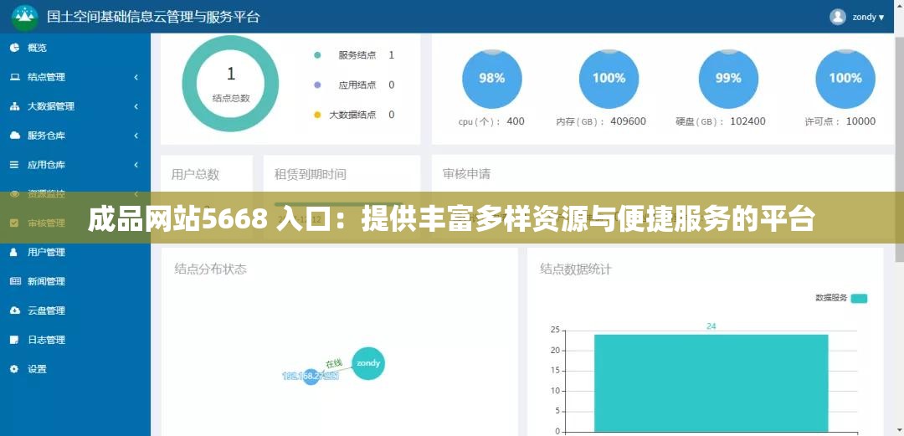This screenshot has height=436, width=904.
Task: Click the 硬盘 value 102400
Action: pyautogui.click(x=747, y=121)
